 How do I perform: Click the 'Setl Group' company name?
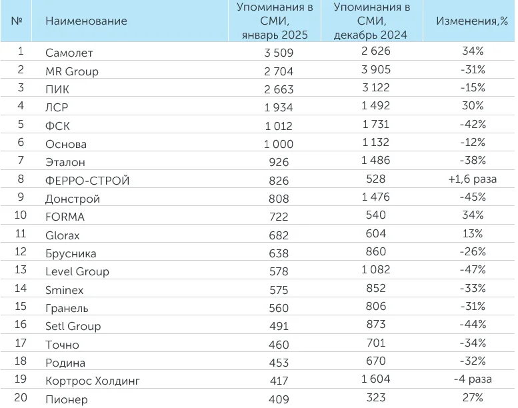pos(73,326)
